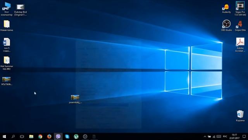Viewport: 248px width, 140px height.
Task: Click the tray icon right of the chevron
Action: click(x=209, y=136)
